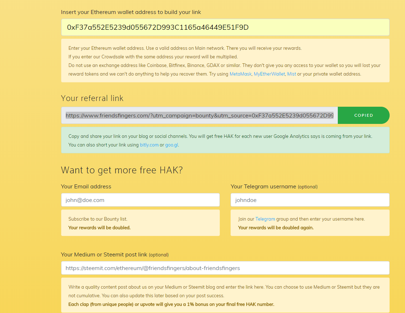Focus the email address field with john@doe.com placeholder
Screen dimensions: 405x313
140,200
